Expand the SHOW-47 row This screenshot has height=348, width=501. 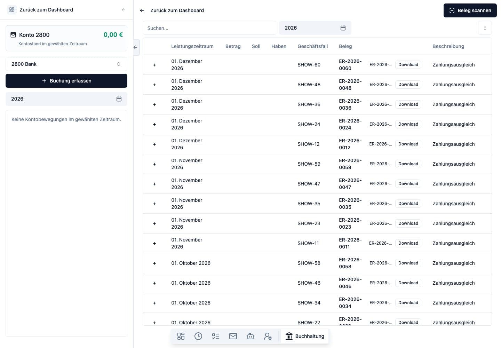point(154,184)
